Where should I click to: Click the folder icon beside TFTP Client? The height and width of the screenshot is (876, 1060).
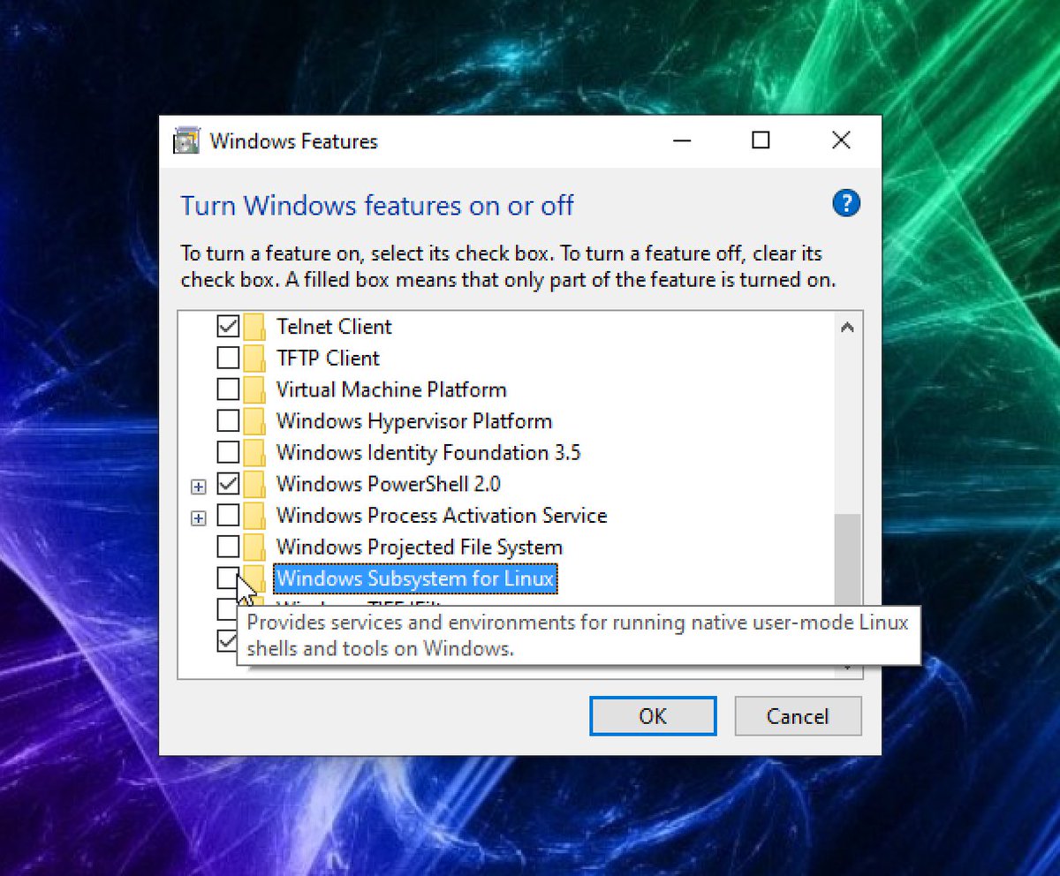point(254,359)
